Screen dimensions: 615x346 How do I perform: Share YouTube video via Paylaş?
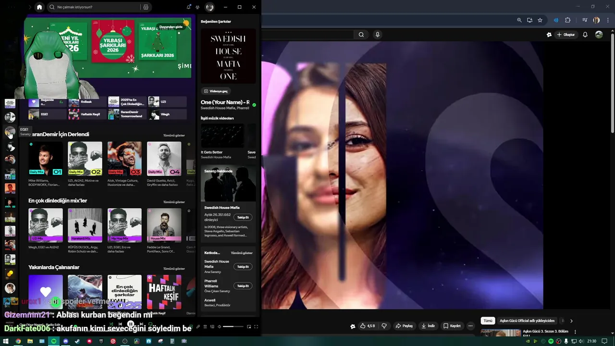coord(404,326)
